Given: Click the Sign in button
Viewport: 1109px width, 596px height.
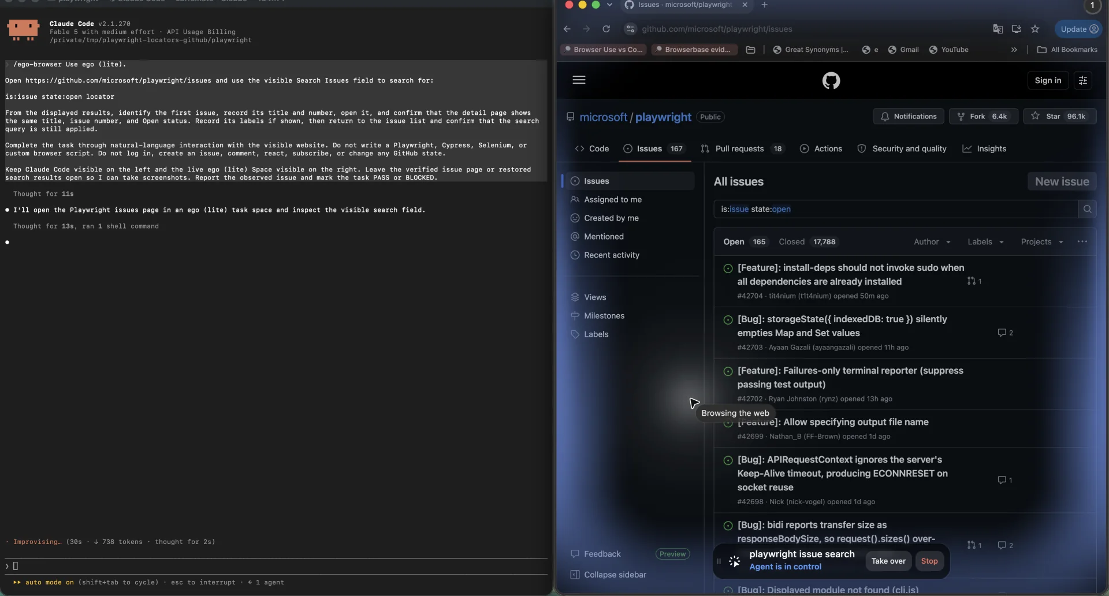Looking at the screenshot, I should pos(1048,80).
